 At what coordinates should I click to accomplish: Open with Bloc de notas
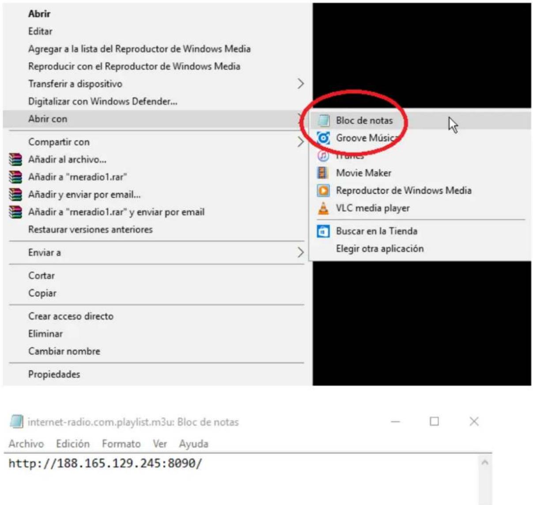tap(364, 120)
